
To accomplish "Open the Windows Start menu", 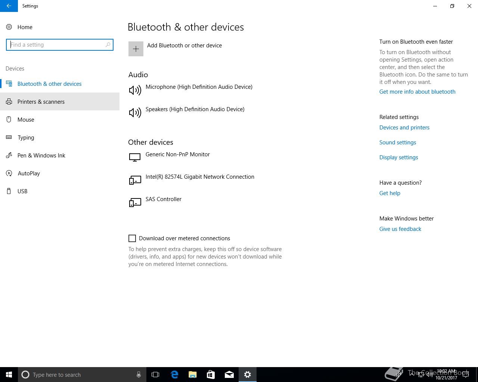I will coord(9,375).
